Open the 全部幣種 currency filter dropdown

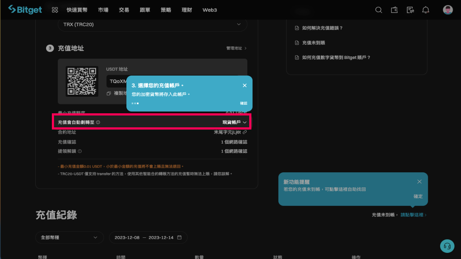69,237
